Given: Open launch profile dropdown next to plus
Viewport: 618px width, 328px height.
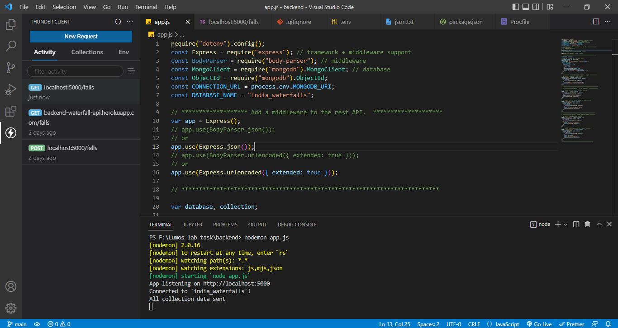Looking at the screenshot, I should 566,224.
